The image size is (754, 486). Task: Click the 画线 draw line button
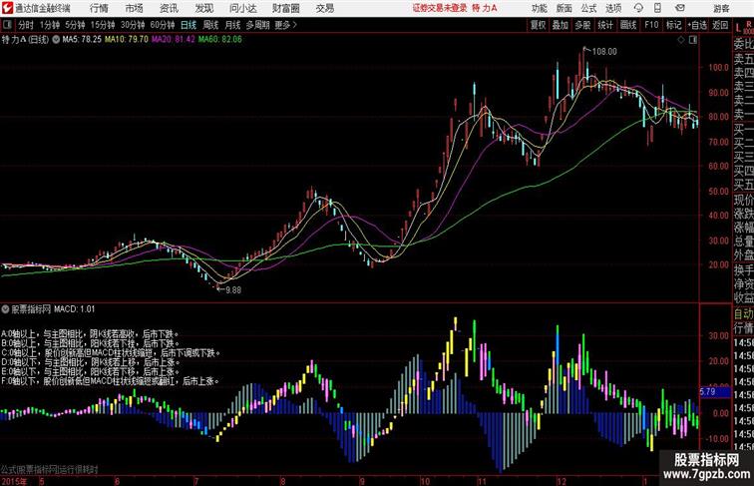coord(628,25)
